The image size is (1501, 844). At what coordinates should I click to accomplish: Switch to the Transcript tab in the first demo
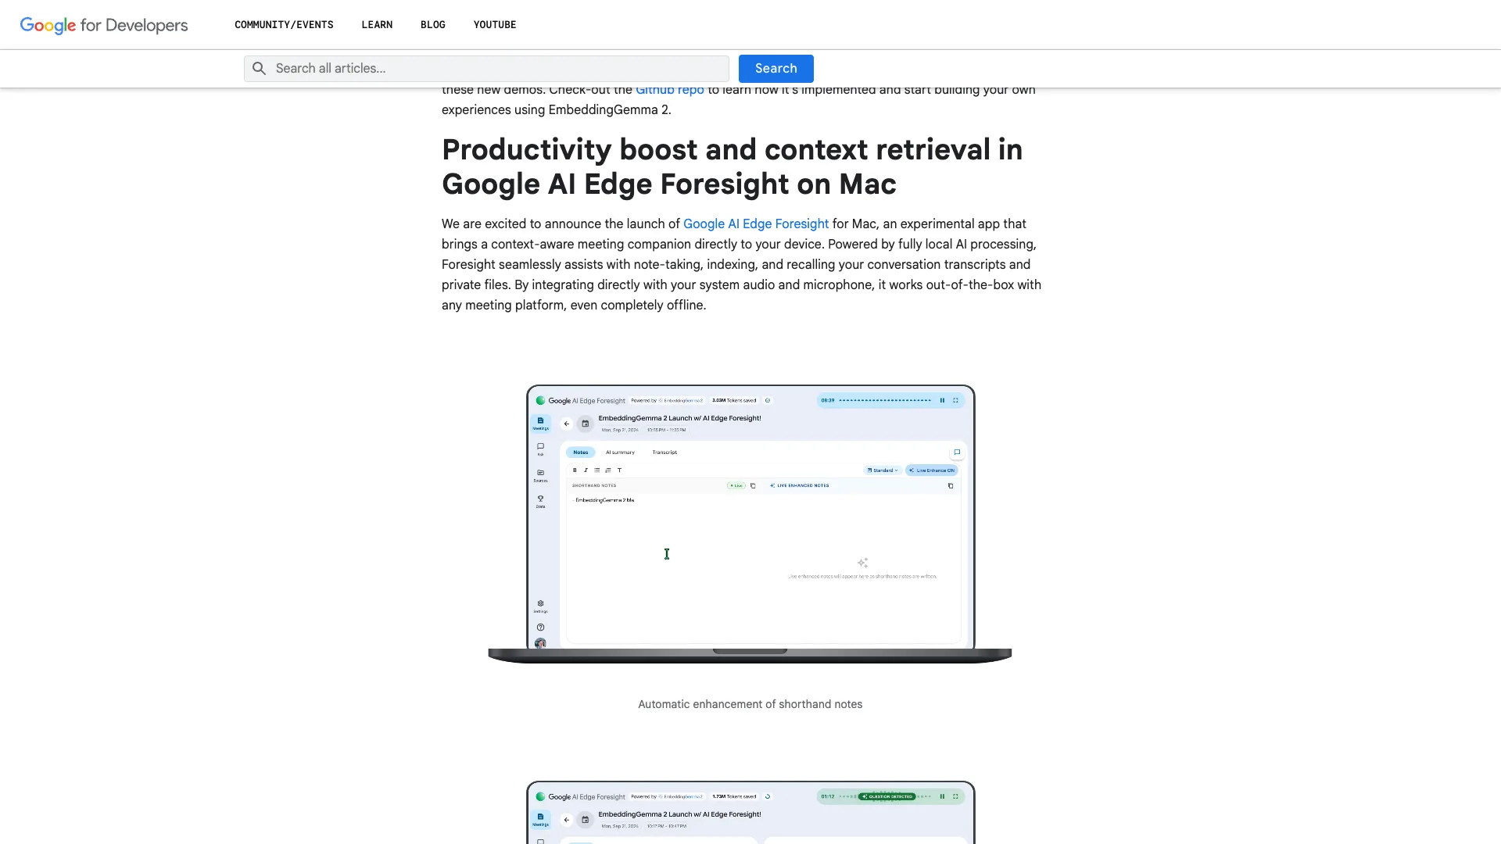pos(665,452)
